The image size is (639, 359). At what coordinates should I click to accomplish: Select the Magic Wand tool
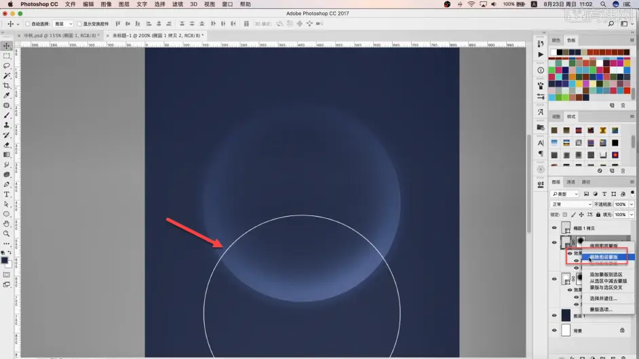(x=7, y=76)
